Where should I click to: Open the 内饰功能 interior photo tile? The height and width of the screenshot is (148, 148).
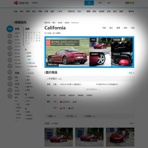pos(122,45)
